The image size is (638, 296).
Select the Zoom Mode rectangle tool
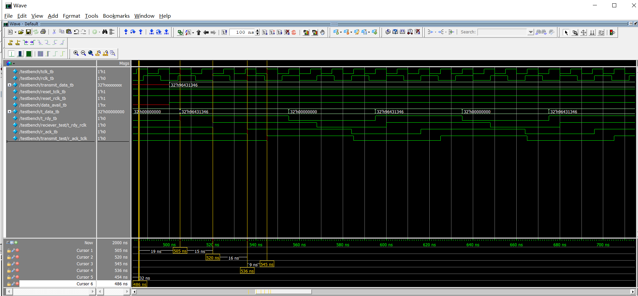click(x=575, y=32)
